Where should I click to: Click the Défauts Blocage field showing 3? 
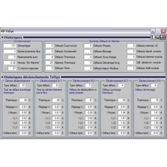pos(88,51)
